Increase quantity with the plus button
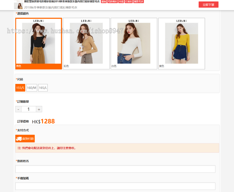234x192 pixels. tap(39, 109)
